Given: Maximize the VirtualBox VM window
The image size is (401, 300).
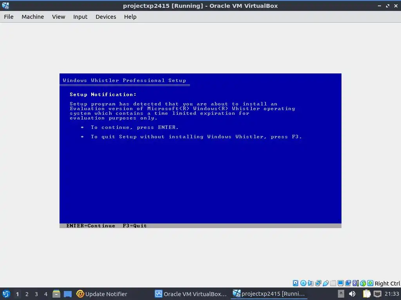Looking at the screenshot, I should (x=388, y=5).
